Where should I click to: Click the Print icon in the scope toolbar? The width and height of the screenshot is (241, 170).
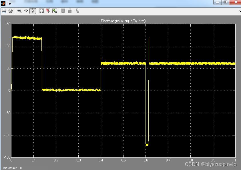tap(4, 11)
